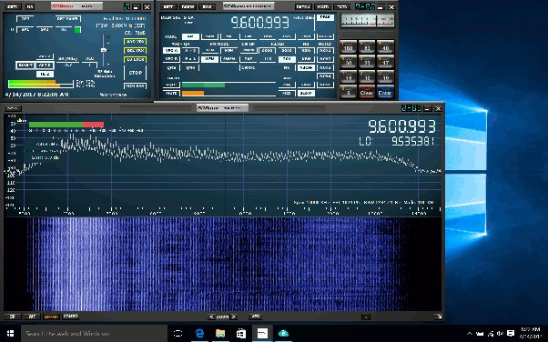The width and height of the screenshot is (548, 342).
Task: Click the 40 band keypad button
Action: pos(385,46)
